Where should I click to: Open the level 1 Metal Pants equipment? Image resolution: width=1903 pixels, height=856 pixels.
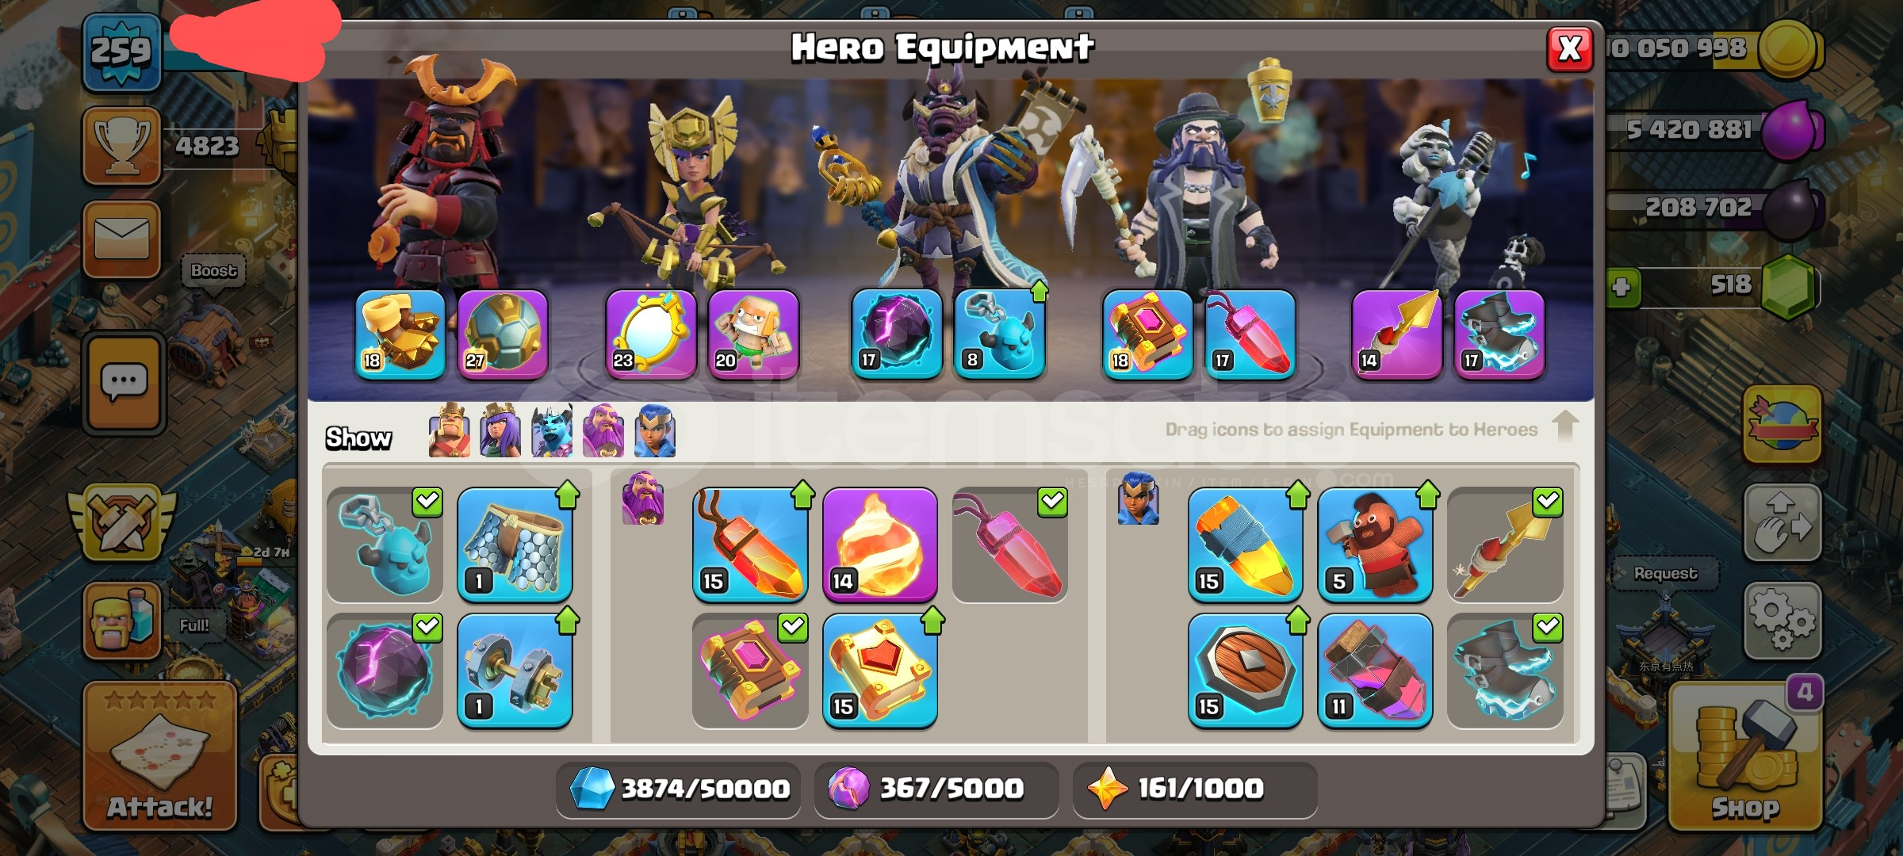click(515, 545)
